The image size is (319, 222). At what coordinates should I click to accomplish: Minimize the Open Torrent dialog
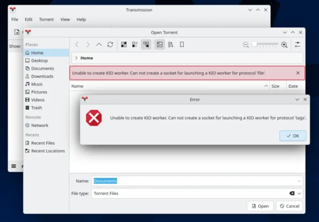[285, 32]
